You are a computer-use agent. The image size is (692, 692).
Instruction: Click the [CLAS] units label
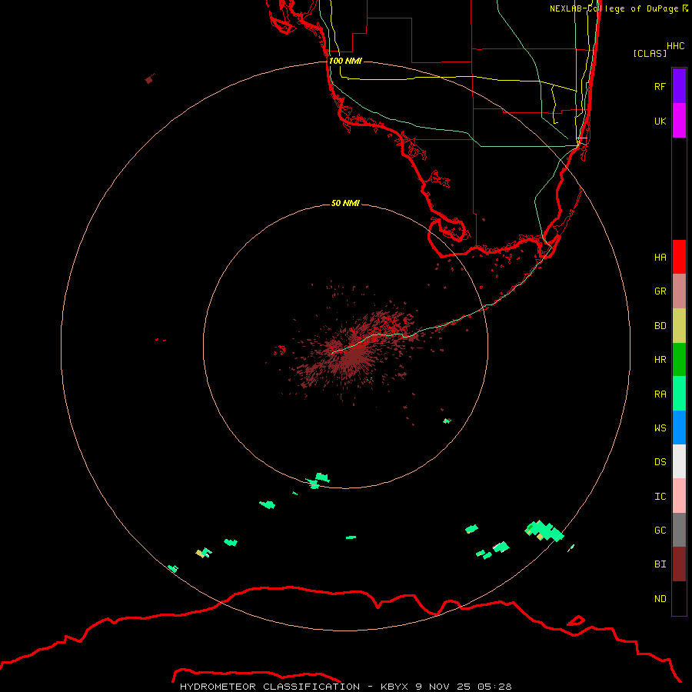(x=650, y=53)
